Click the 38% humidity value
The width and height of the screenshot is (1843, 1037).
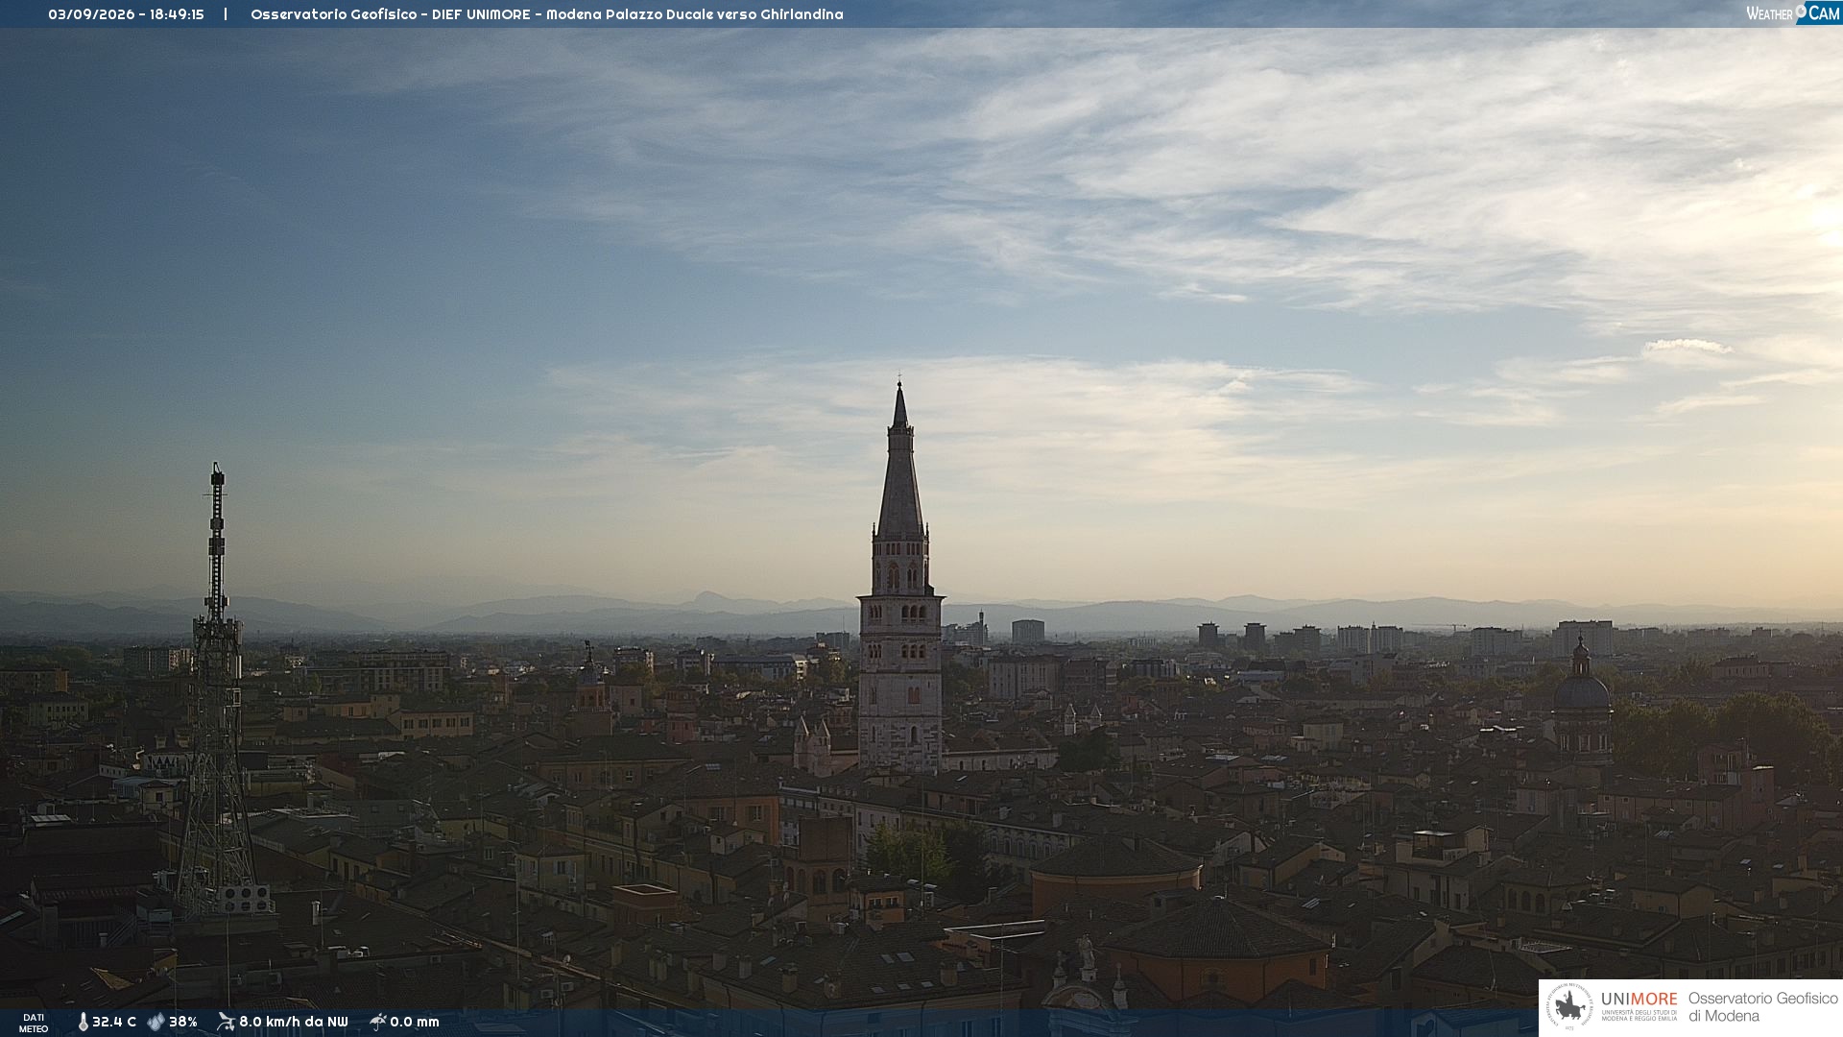point(183,1022)
